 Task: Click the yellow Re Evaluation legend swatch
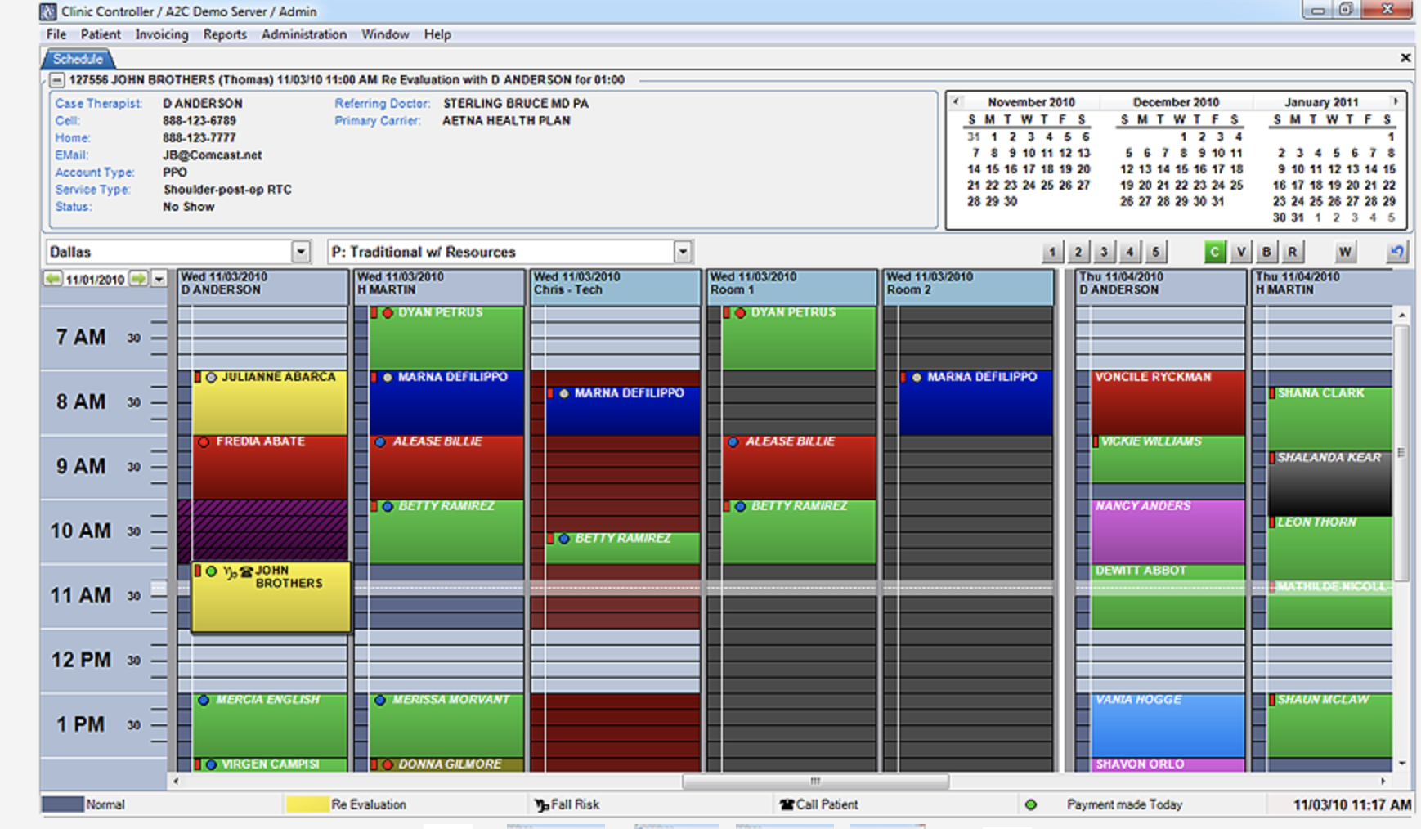click(307, 804)
